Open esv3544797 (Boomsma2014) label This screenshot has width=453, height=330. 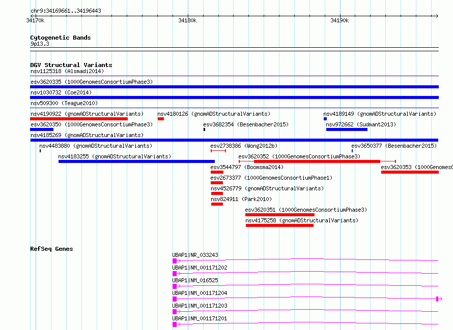[247, 167]
